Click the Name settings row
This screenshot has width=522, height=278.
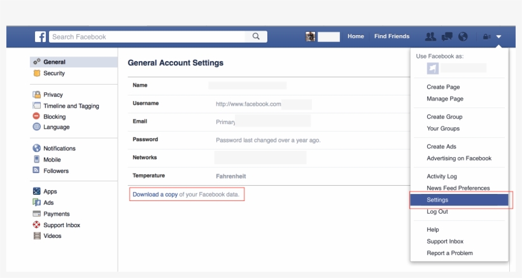click(269, 85)
